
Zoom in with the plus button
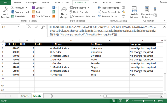[154, 101]
